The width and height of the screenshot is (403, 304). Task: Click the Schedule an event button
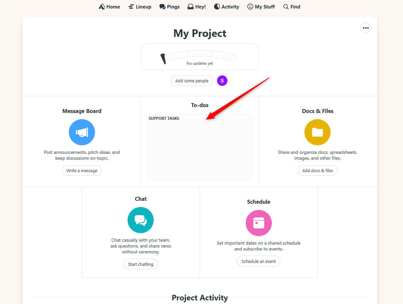(x=258, y=261)
